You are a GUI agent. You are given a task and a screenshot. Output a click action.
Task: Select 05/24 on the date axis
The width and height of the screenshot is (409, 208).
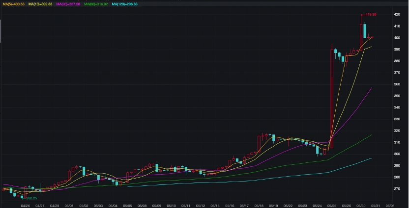317,206
